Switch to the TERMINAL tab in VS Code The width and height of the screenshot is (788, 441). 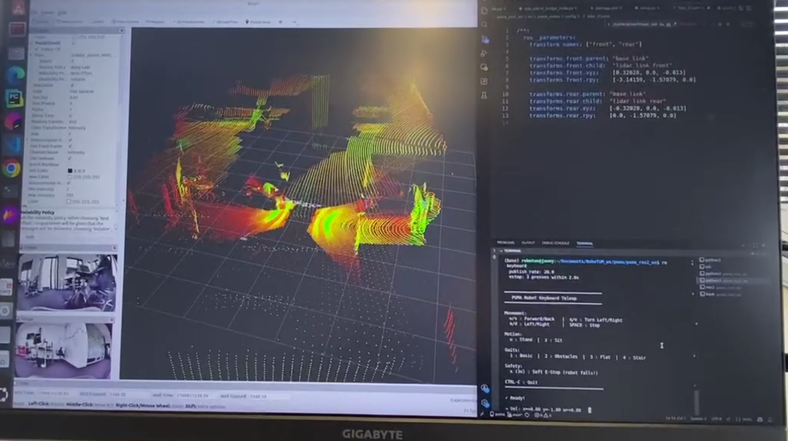pos(584,243)
